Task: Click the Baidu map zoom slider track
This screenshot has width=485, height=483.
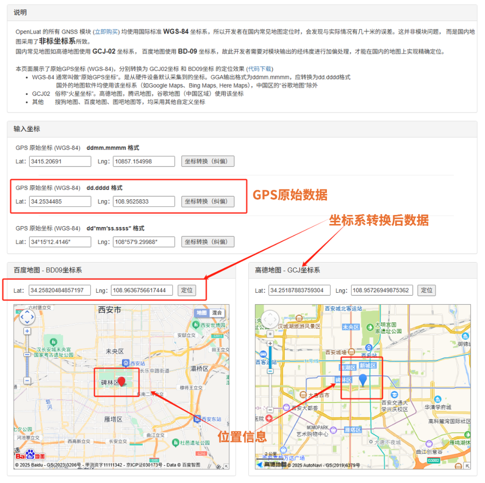Action: point(27,356)
